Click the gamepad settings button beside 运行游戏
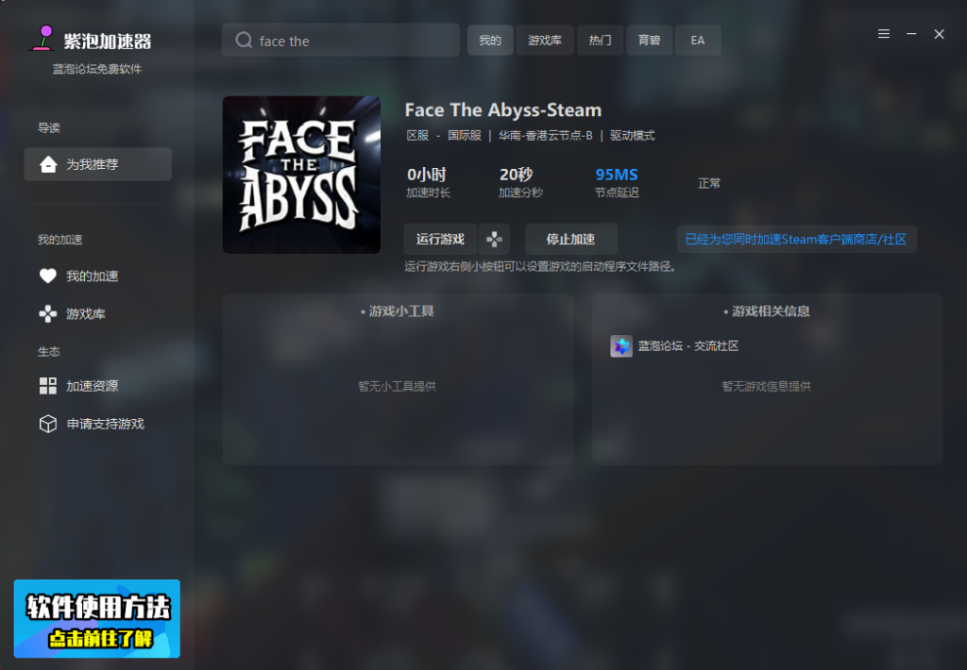Viewport: 967px width, 670px height. point(494,239)
